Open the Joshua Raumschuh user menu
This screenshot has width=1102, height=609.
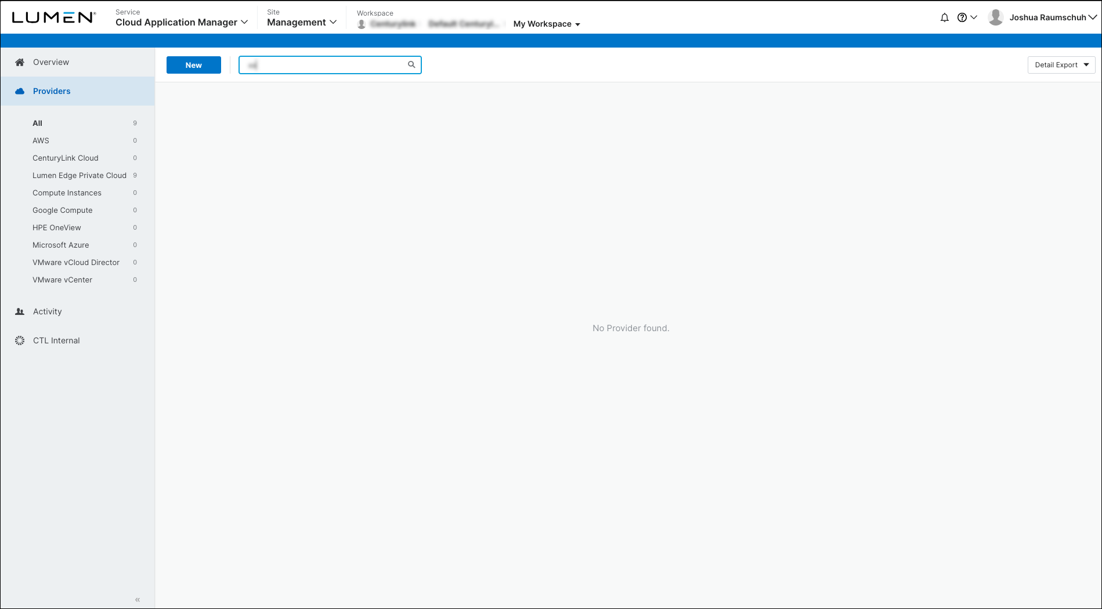1053,17
